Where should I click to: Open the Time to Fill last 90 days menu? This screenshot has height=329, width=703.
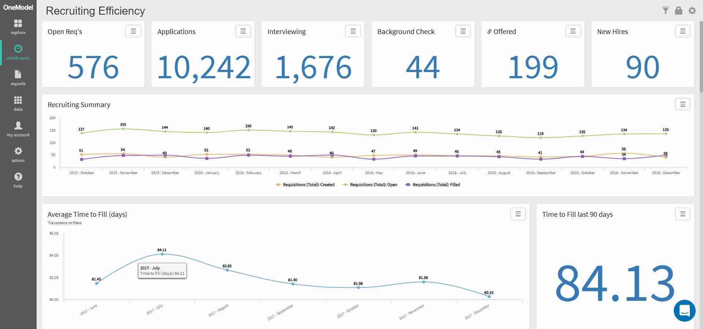(x=683, y=214)
